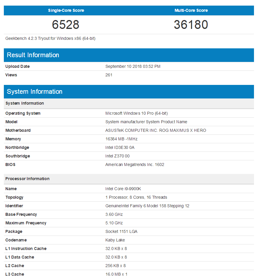Select the 16384 MB -1MHz memory value

tap(121, 139)
